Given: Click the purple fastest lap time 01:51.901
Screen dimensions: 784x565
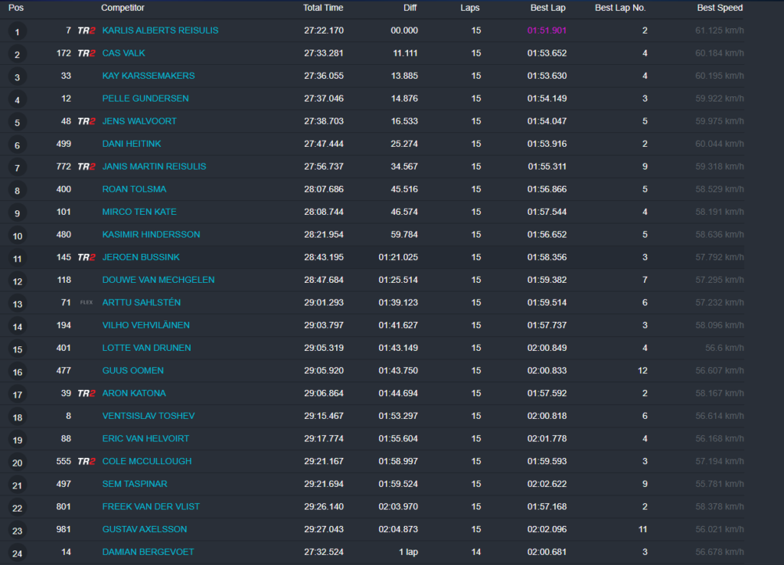Looking at the screenshot, I should (x=547, y=31).
